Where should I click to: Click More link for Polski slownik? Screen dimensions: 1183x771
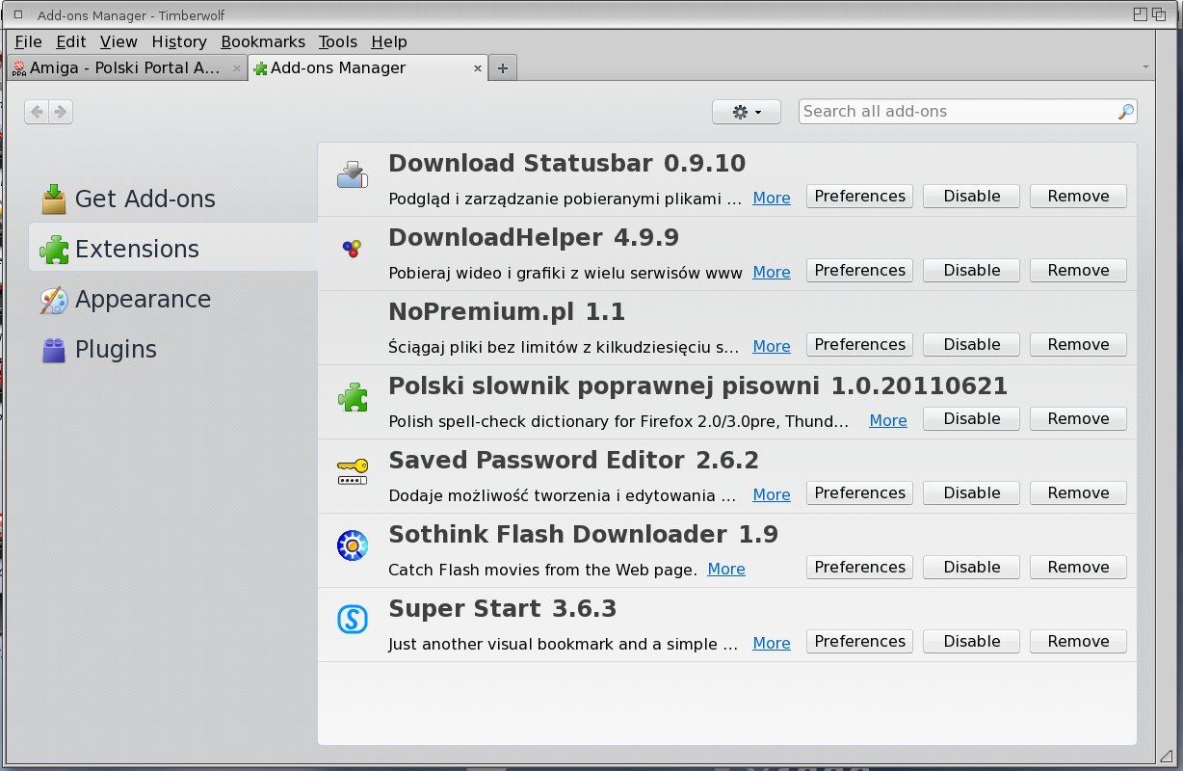point(888,420)
